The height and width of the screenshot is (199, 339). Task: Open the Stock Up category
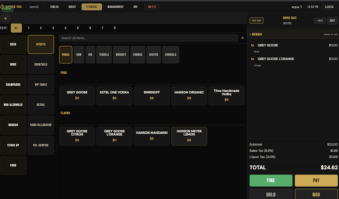(x=13, y=145)
